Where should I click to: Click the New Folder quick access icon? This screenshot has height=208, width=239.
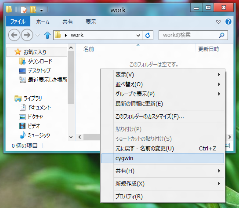(33, 10)
